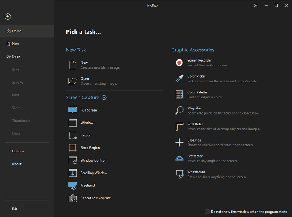Click the 'Window Control' label
Image resolution: width=292 pixels, height=217 pixels.
click(x=93, y=160)
